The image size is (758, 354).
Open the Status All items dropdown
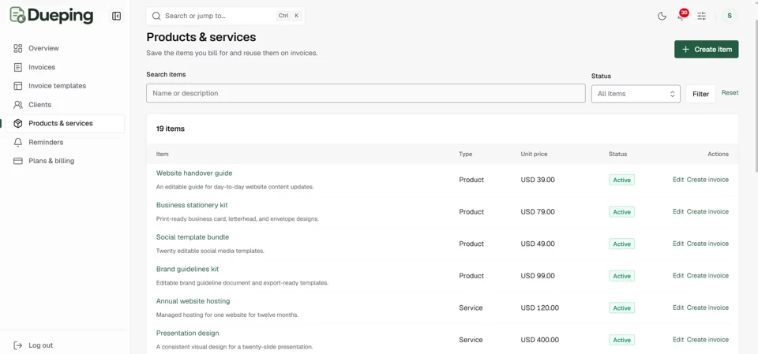[x=636, y=94]
